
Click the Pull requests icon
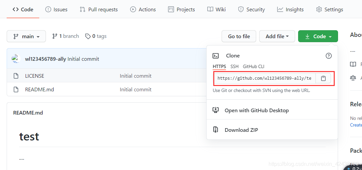[x=83, y=9]
